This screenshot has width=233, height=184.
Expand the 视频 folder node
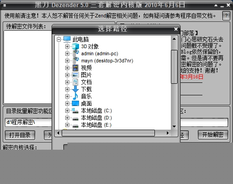click(67, 68)
